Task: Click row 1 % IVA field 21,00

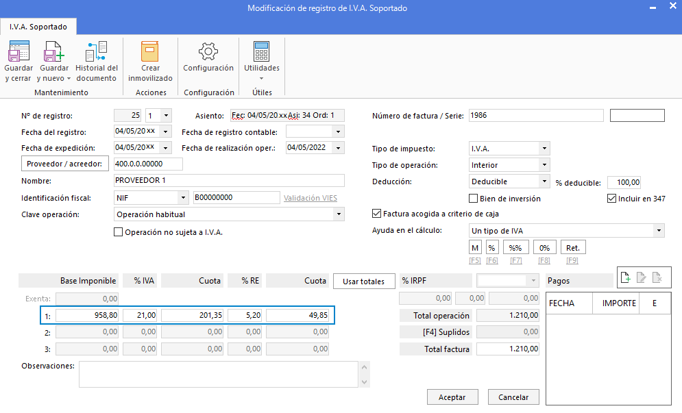Action: click(x=140, y=315)
